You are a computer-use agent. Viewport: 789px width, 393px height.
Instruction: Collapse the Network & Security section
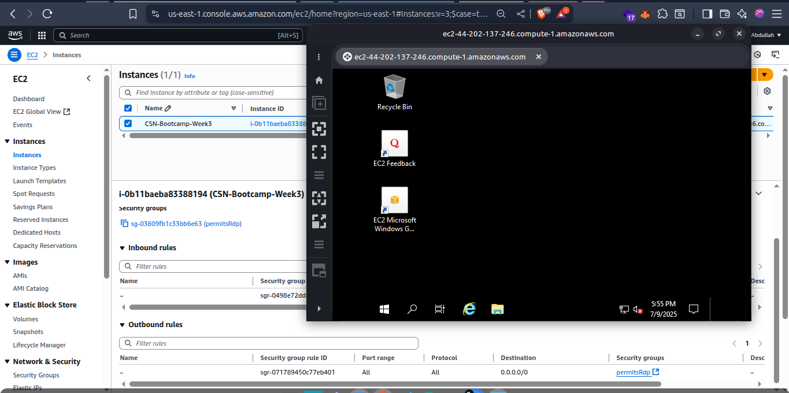pos(7,362)
